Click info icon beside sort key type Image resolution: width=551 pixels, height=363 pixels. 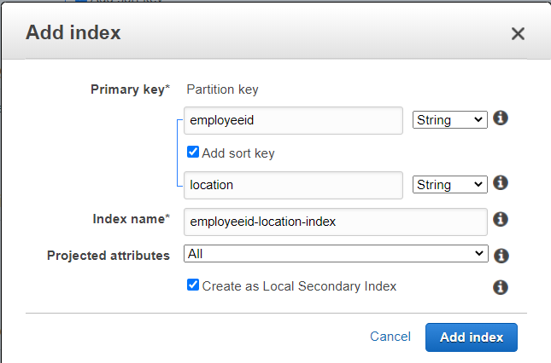[x=501, y=182]
